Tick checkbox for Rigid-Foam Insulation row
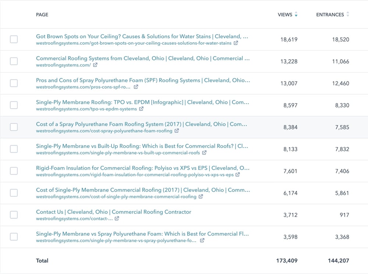The height and width of the screenshot is (274, 368). [14, 171]
